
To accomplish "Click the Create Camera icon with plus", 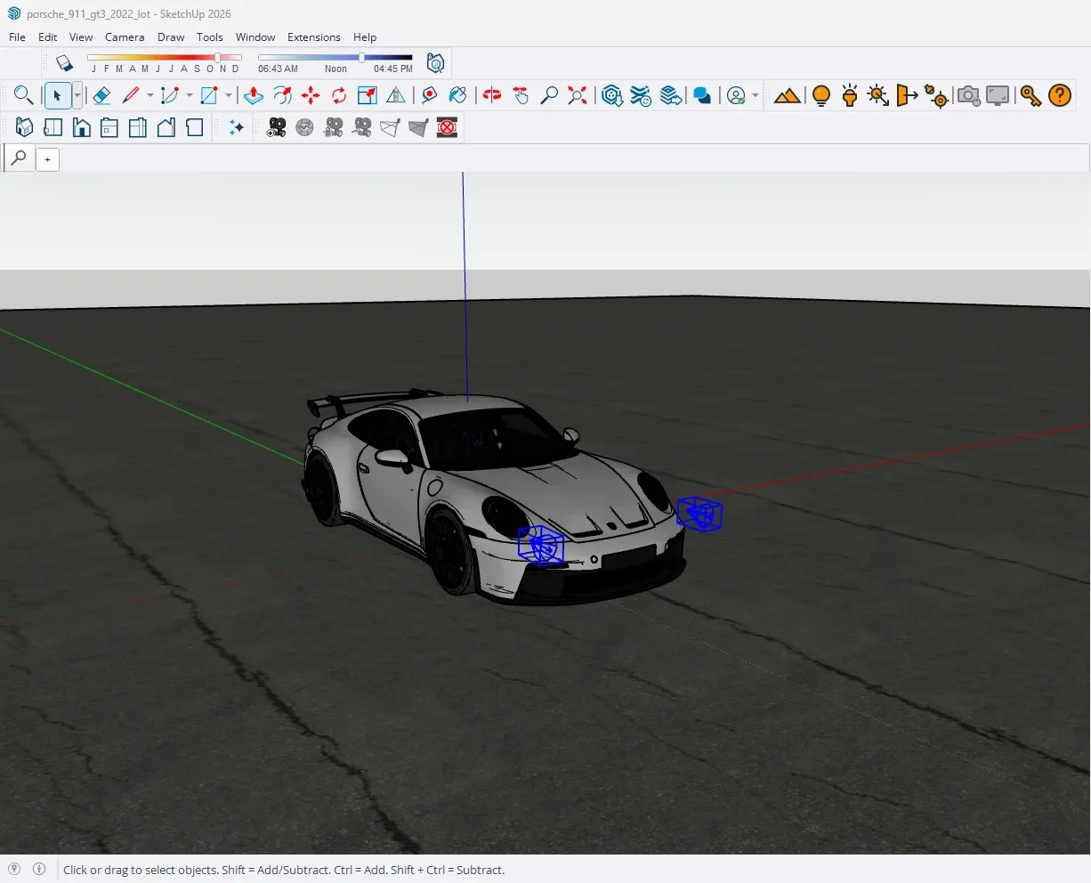I will pyautogui.click(x=277, y=127).
